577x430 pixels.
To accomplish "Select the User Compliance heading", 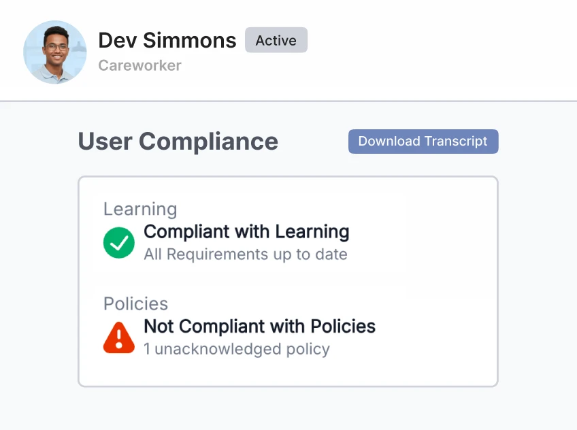I will 178,142.
